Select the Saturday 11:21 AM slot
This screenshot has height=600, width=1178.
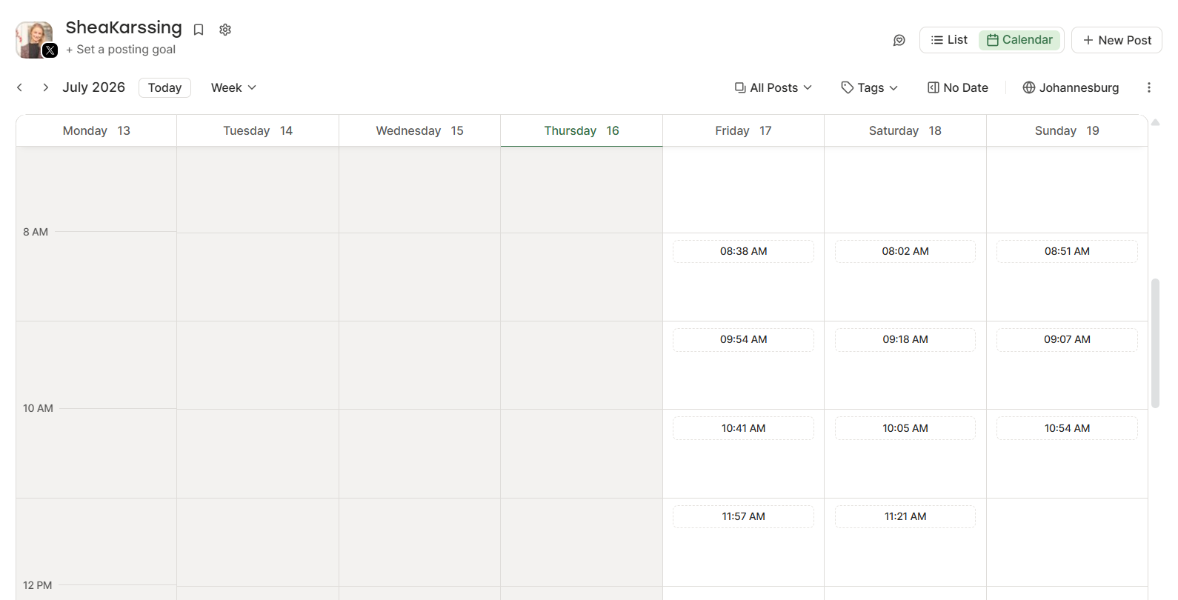[905, 516]
